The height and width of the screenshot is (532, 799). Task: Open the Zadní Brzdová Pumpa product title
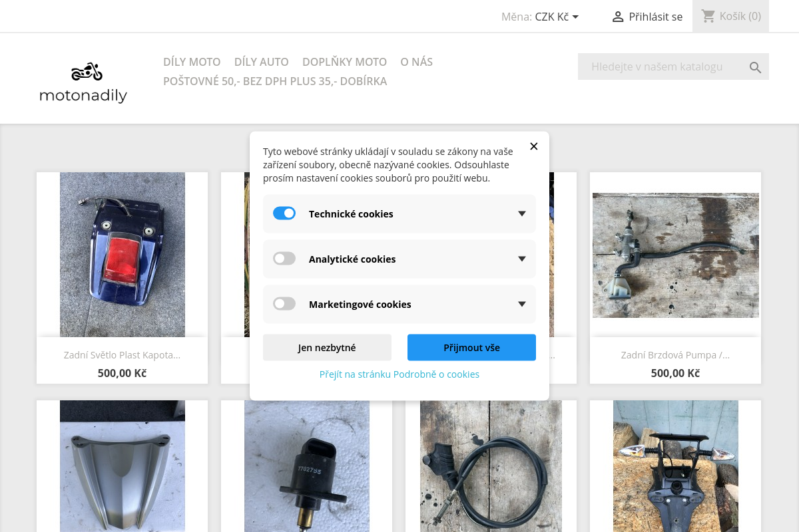coord(675,355)
